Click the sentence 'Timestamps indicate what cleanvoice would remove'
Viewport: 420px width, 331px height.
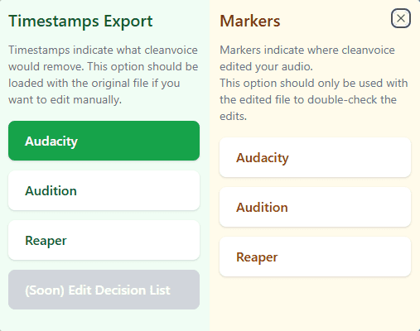pyautogui.click(x=103, y=58)
